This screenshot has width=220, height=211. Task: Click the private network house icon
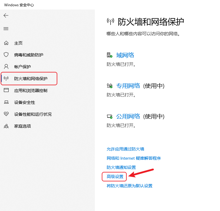(110, 86)
